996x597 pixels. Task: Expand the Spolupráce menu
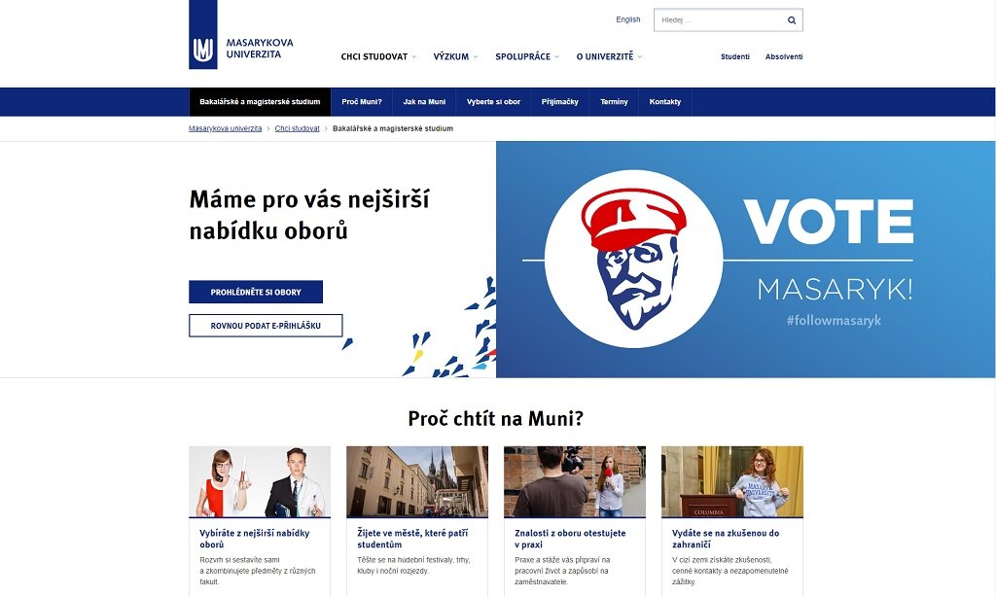[x=527, y=56]
